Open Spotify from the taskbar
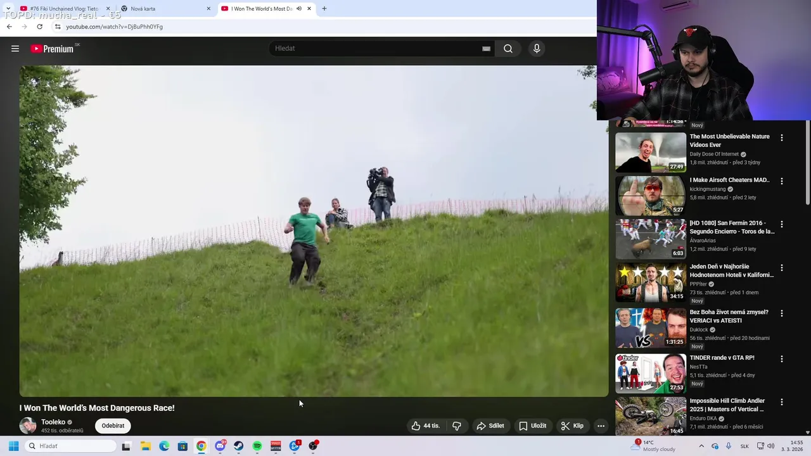The image size is (811, 456). coord(257,446)
